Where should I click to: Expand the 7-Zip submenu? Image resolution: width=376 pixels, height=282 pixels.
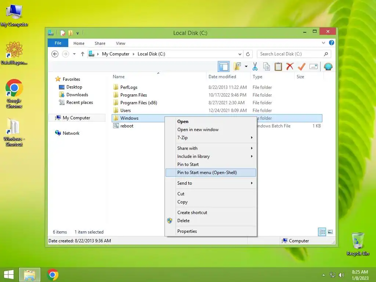click(x=211, y=138)
